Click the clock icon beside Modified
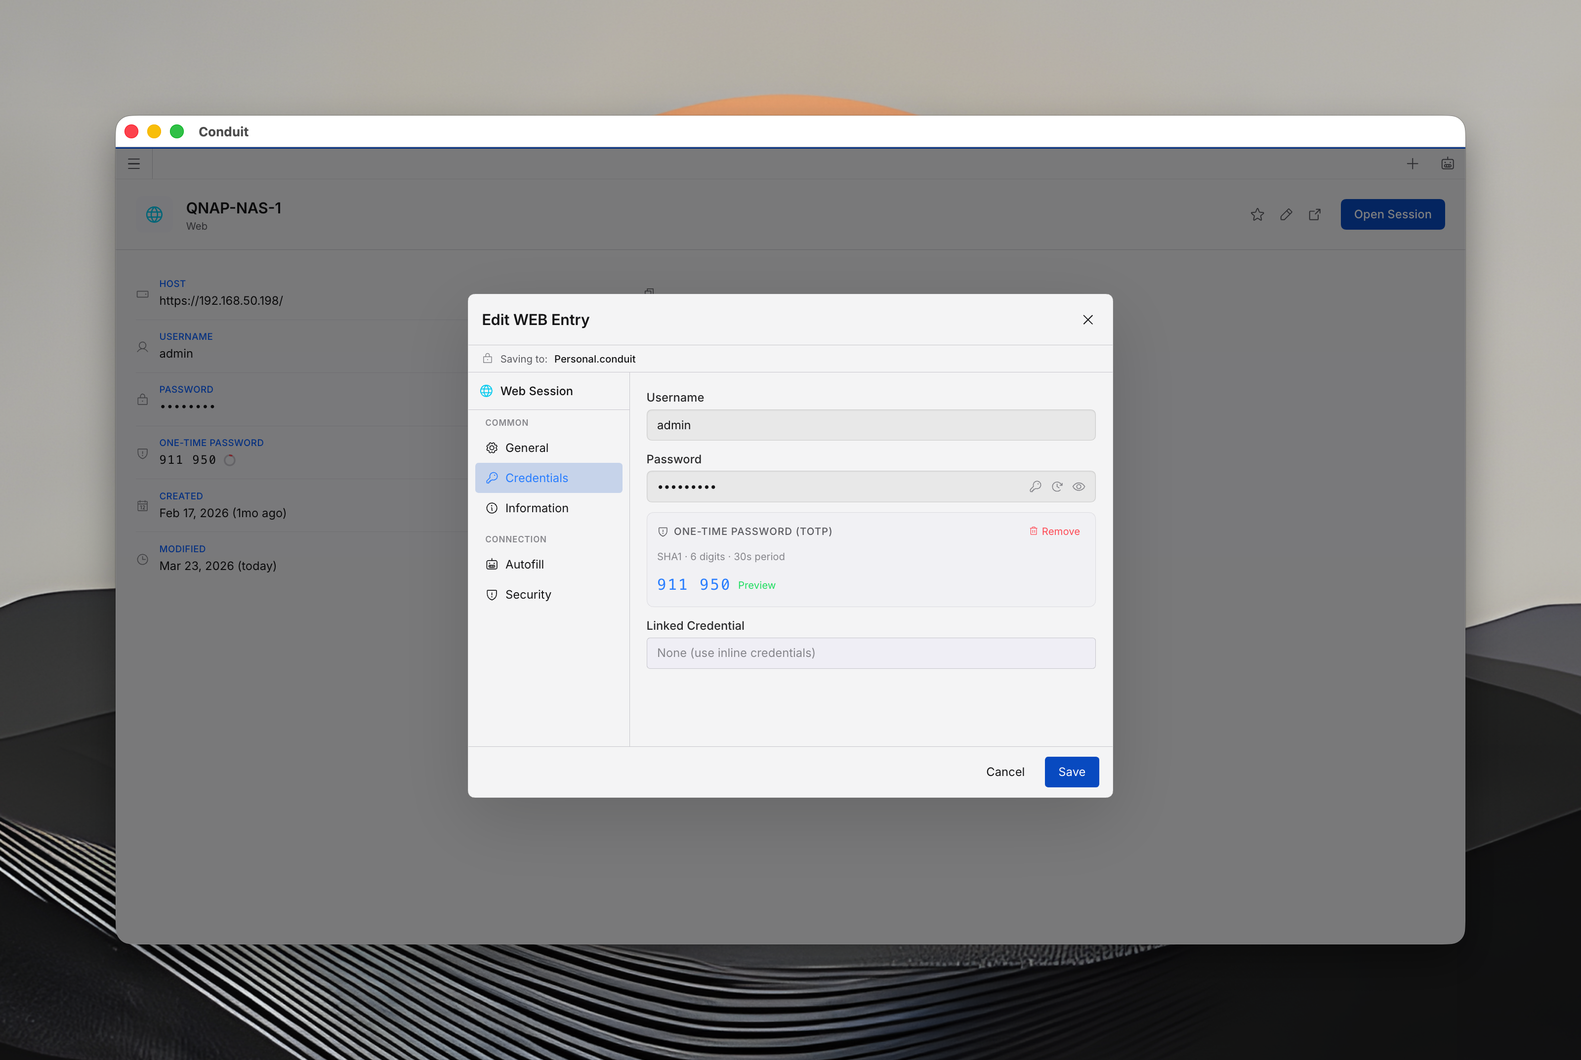1581x1060 pixels. click(143, 559)
